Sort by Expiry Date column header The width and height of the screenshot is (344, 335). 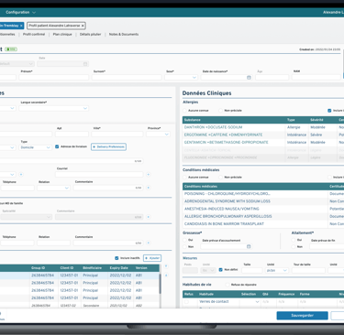point(119,268)
